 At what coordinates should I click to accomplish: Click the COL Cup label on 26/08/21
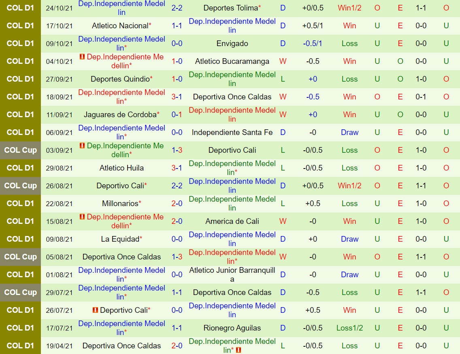pyautogui.click(x=21, y=185)
